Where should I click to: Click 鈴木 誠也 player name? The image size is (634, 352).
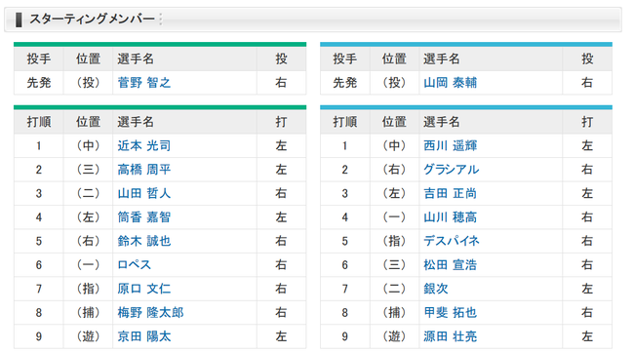tap(144, 241)
